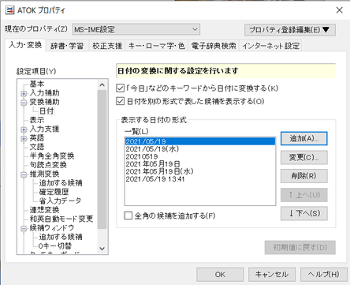This screenshot has height=285, width=350.
Task: Open help with ヘルプ(H) button
Action: (324, 275)
